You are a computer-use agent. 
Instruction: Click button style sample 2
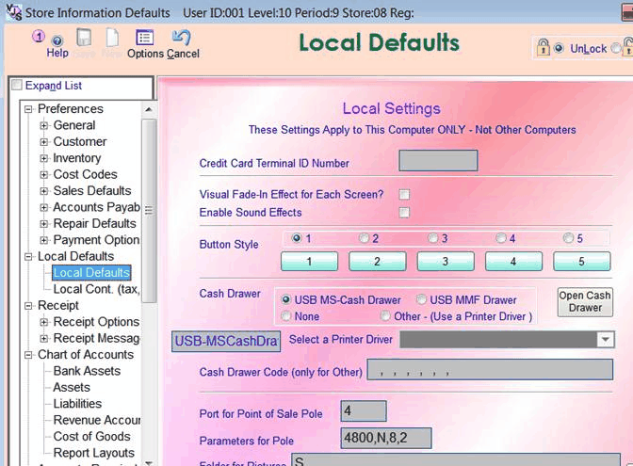pos(377,261)
